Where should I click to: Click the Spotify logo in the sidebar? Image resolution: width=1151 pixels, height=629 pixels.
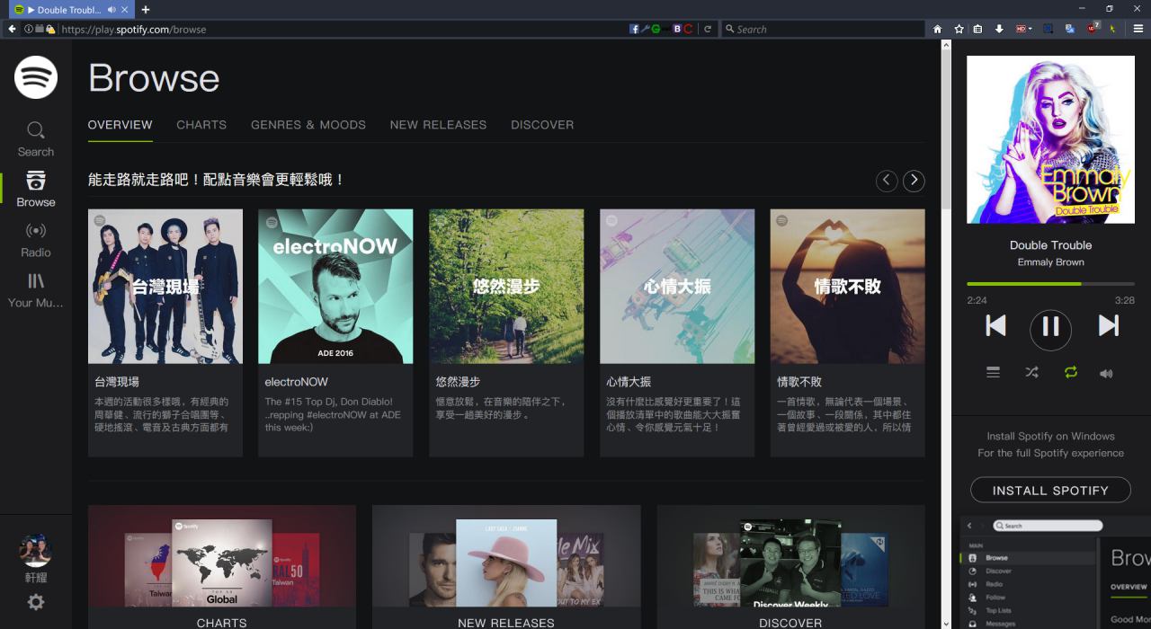[36, 77]
